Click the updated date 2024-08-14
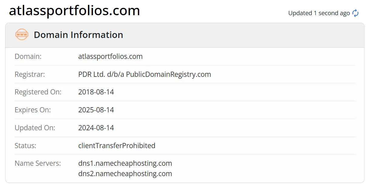 [96, 128]
